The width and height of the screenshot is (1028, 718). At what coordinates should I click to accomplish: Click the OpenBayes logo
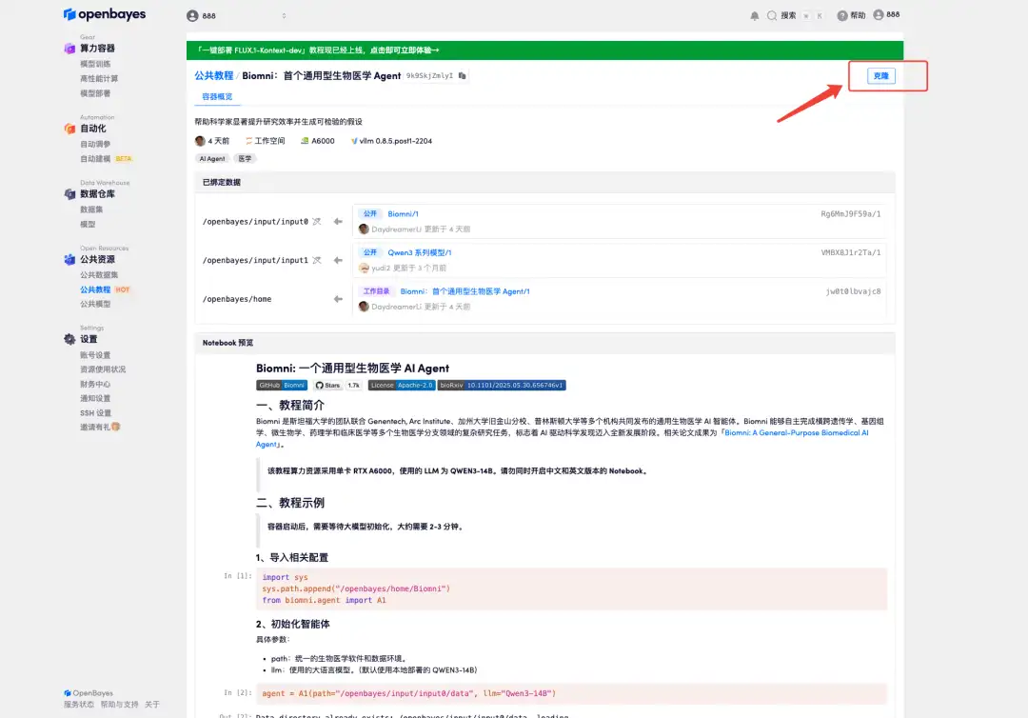point(105,14)
